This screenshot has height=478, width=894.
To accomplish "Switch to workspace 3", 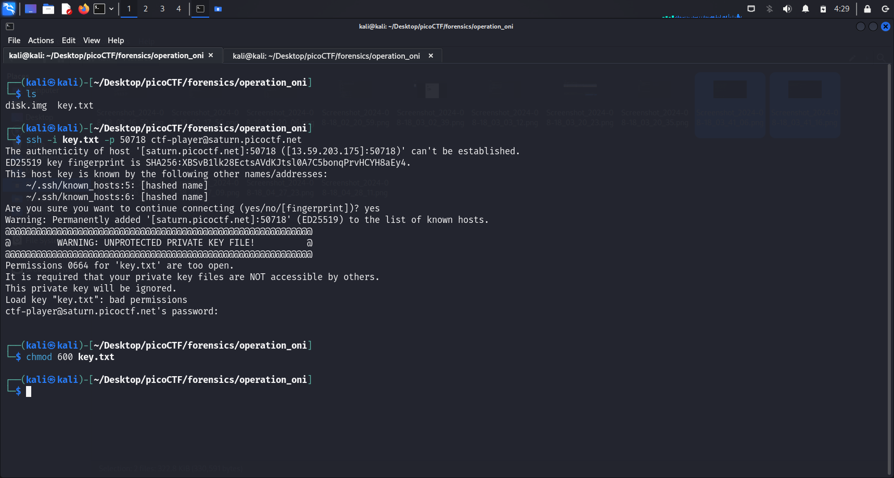I will 162,9.
